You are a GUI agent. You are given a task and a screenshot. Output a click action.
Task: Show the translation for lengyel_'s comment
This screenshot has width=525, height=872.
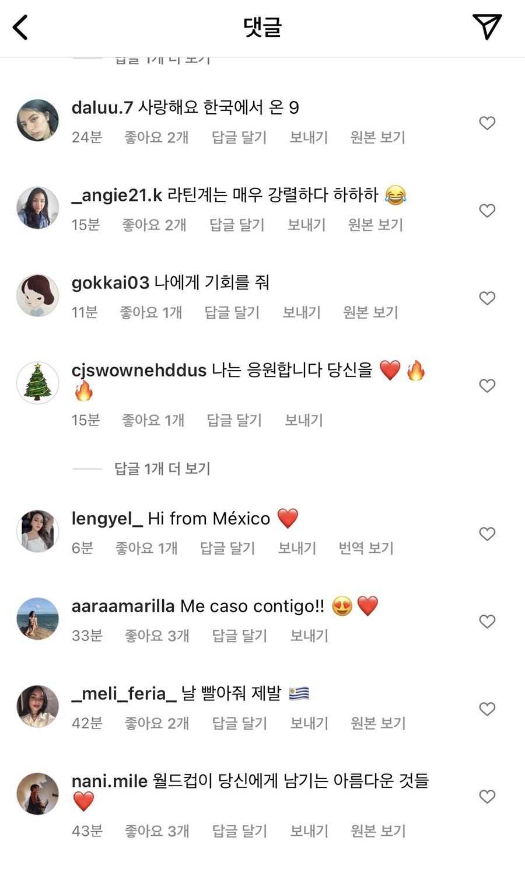(x=366, y=548)
